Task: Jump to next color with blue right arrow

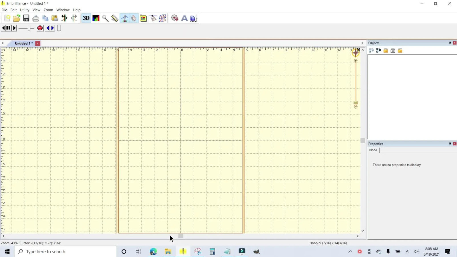Action: coord(53,28)
